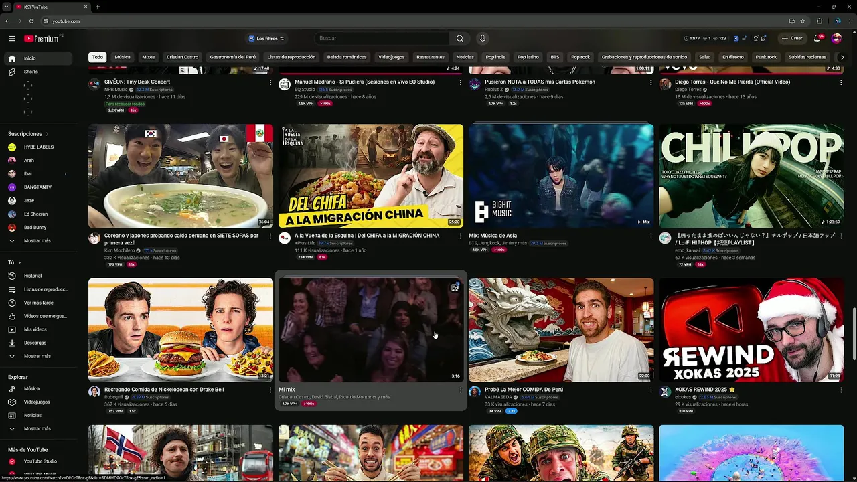
Task: Click the search magnifier button
Action: pyautogui.click(x=460, y=39)
